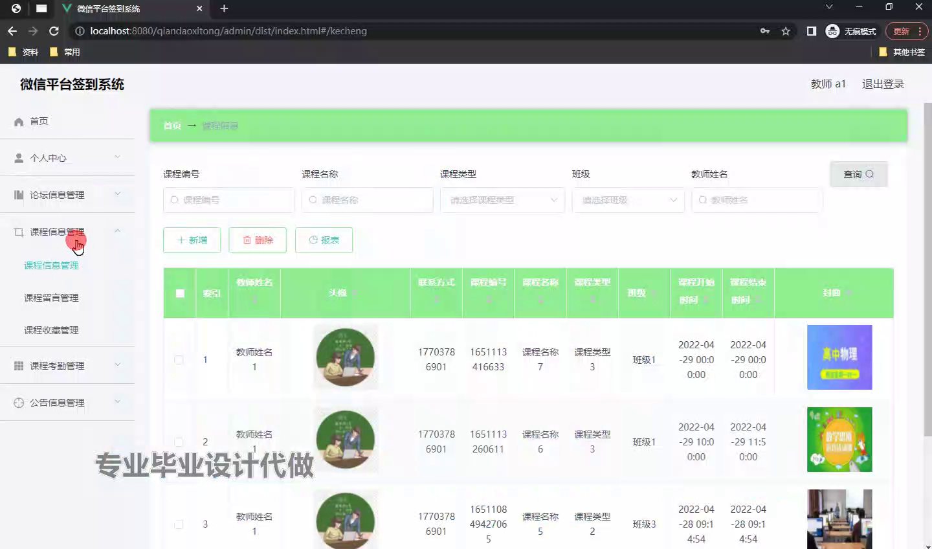Click the 删除 delete button
The width and height of the screenshot is (932, 549).
tap(258, 240)
